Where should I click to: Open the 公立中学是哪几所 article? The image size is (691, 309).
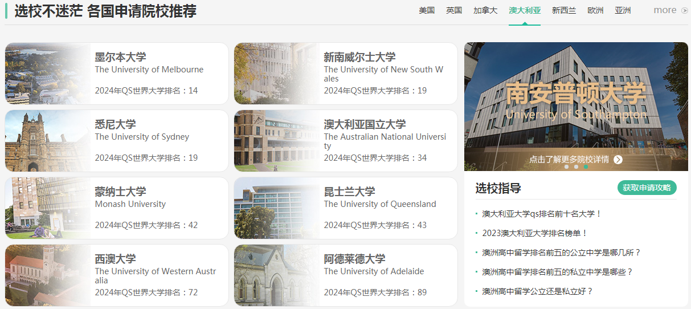(x=561, y=253)
